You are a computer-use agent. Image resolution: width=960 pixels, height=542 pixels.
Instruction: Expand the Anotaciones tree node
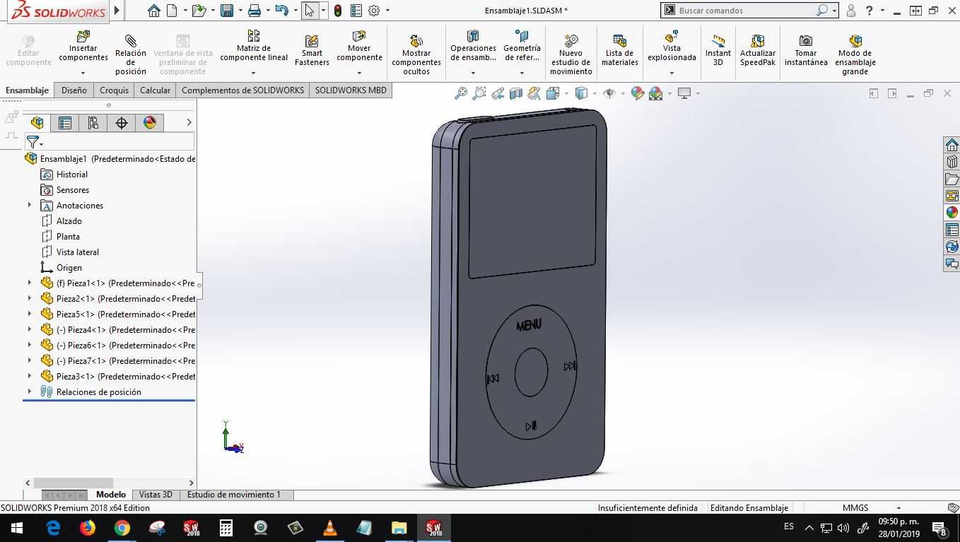coord(30,205)
